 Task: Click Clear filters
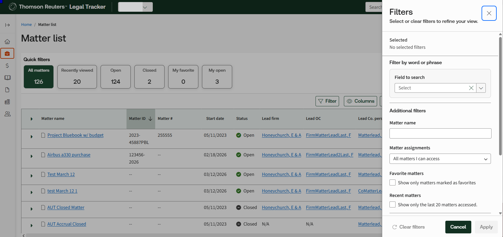(408, 227)
